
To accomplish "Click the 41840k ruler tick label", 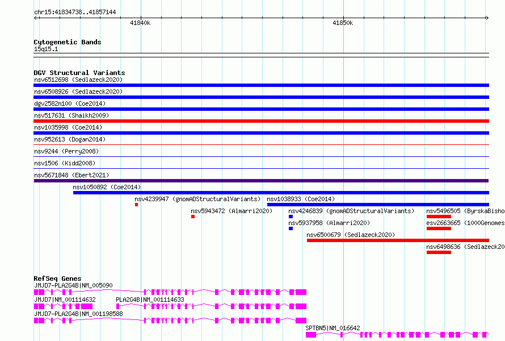I will (x=140, y=23).
